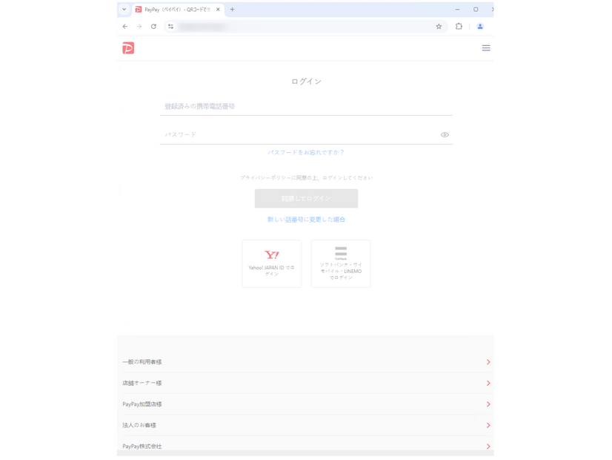612x460 pixels.
Task: Click the PayPay logo in the header
Action: pos(127,47)
